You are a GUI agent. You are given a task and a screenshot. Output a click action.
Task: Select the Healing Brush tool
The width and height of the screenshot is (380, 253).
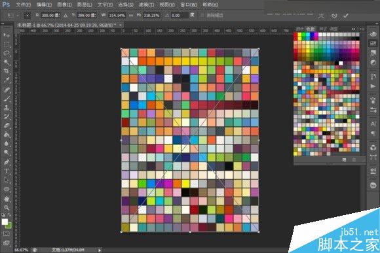7,90
